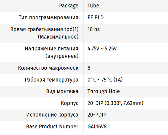Screen dimensions: 168x135
Task: Click the "Base Product Number" label
Action: [x=52, y=127]
